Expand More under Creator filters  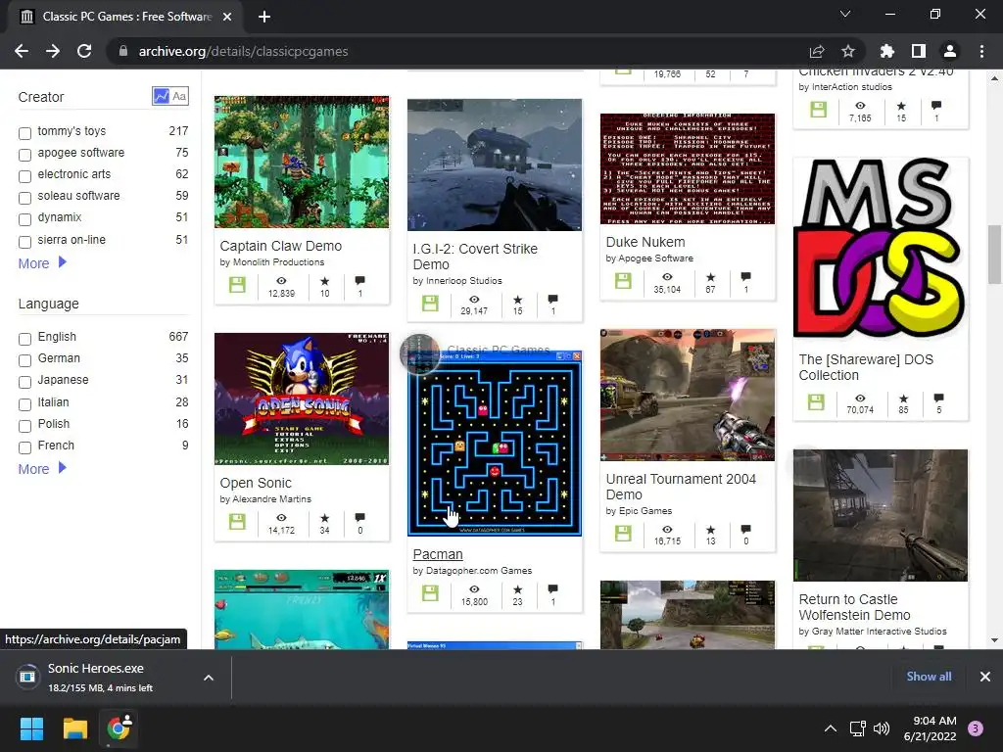tap(42, 262)
